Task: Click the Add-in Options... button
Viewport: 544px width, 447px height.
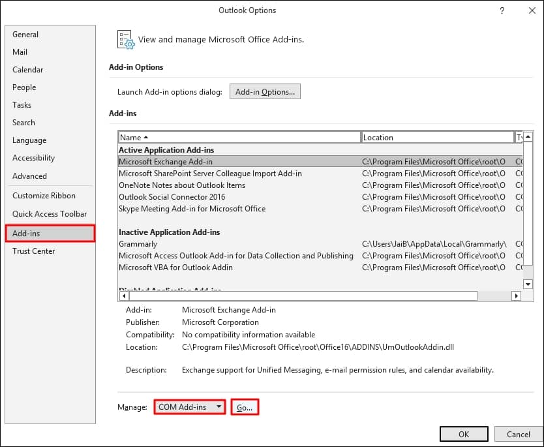Action: pyautogui.click(x=265, y=91)
